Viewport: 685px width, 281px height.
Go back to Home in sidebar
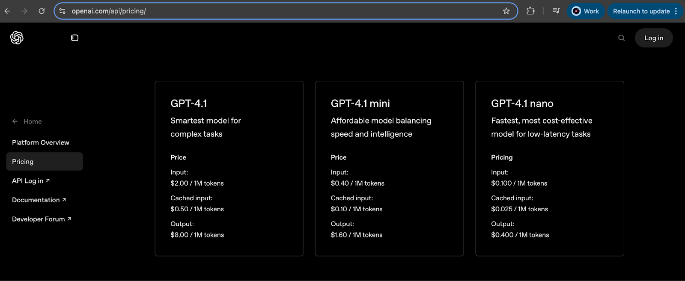tap(27, 121)
